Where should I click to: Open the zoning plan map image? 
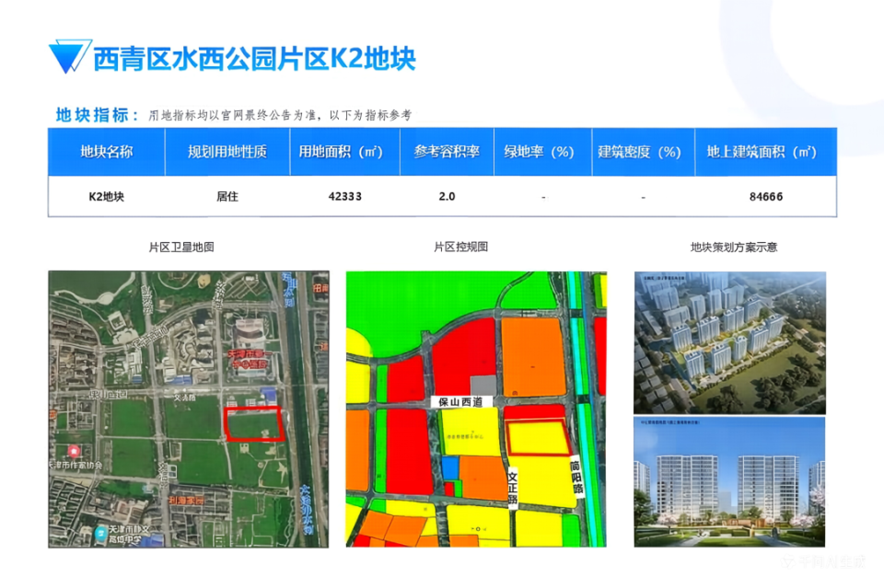click(476, 409)
